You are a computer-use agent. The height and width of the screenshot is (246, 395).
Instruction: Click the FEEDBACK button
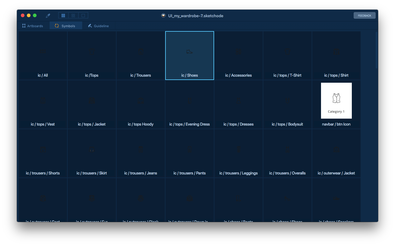coord(364,16)
